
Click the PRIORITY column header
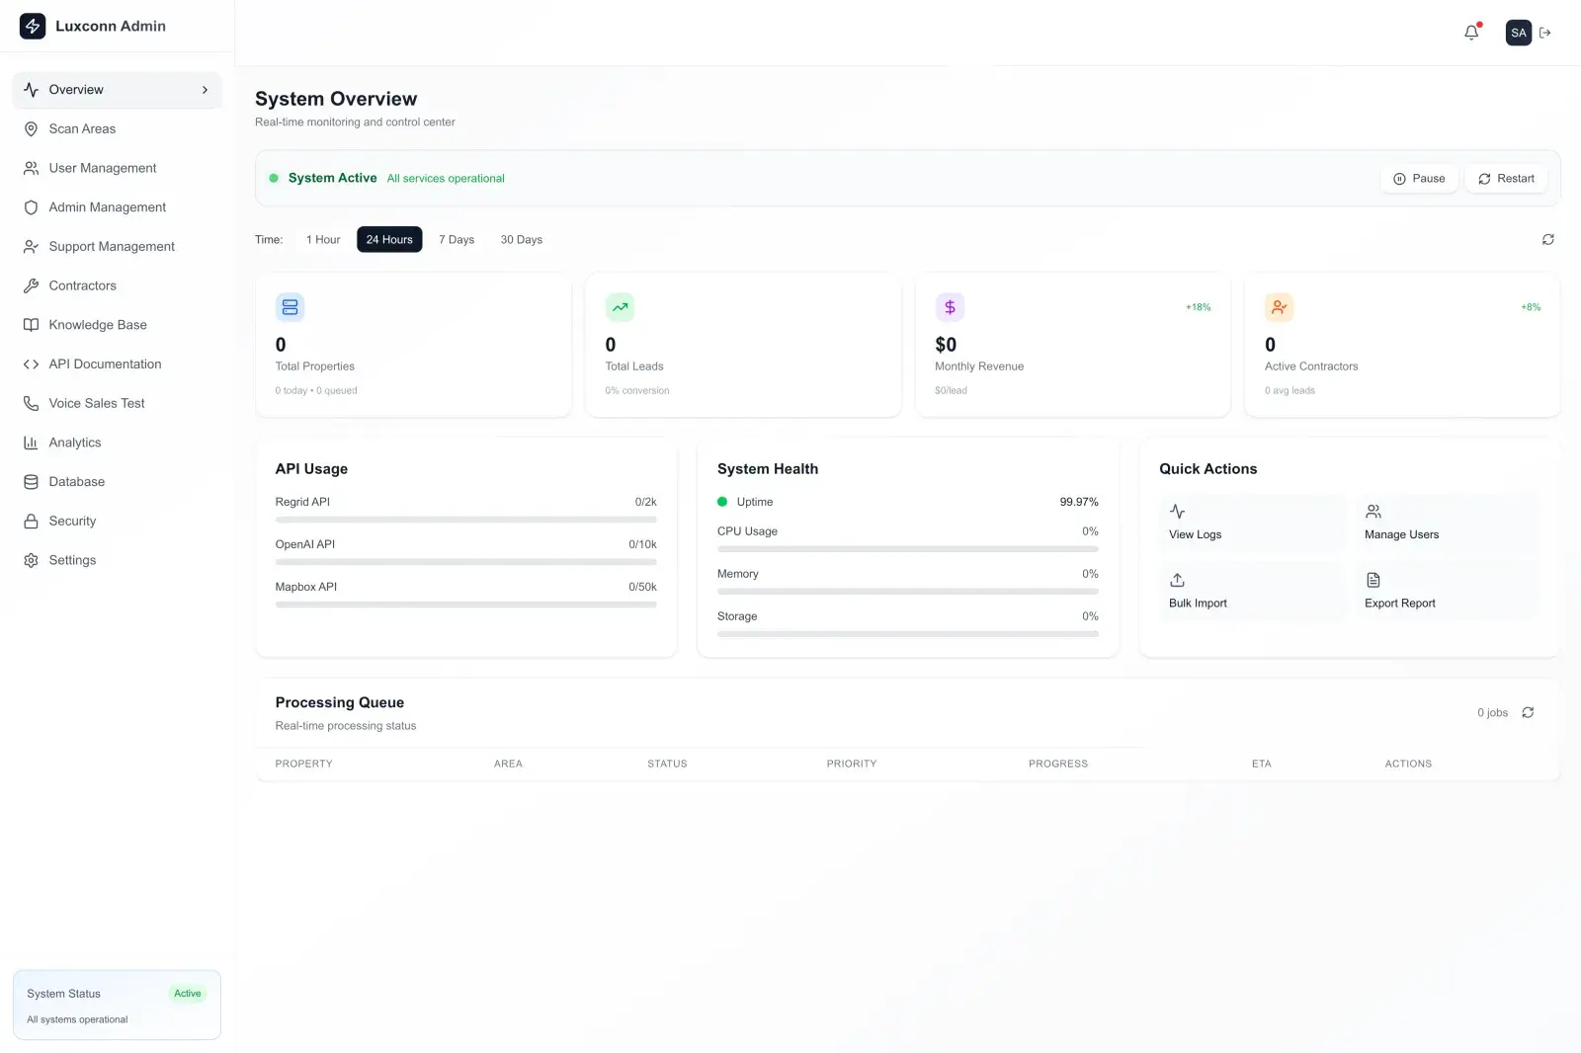tap(852, 764)
